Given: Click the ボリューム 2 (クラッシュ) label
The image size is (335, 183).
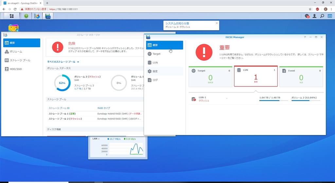Looking at the screenshot, I should [87, 77].
